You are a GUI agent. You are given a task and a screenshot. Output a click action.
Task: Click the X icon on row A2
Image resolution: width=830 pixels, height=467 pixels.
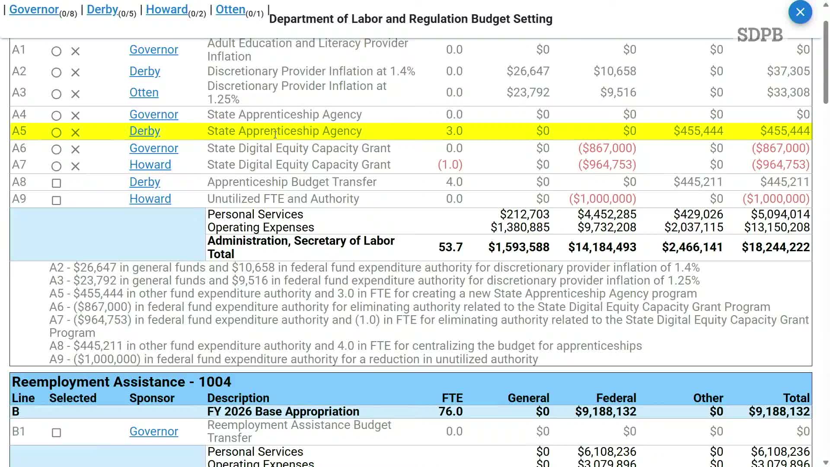tap(75, 73)
